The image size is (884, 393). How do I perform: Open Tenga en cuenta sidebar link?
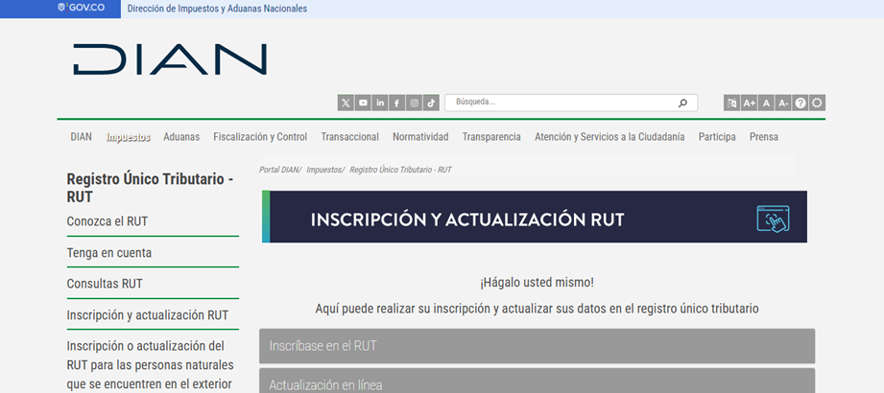click(x=108, y=253)
